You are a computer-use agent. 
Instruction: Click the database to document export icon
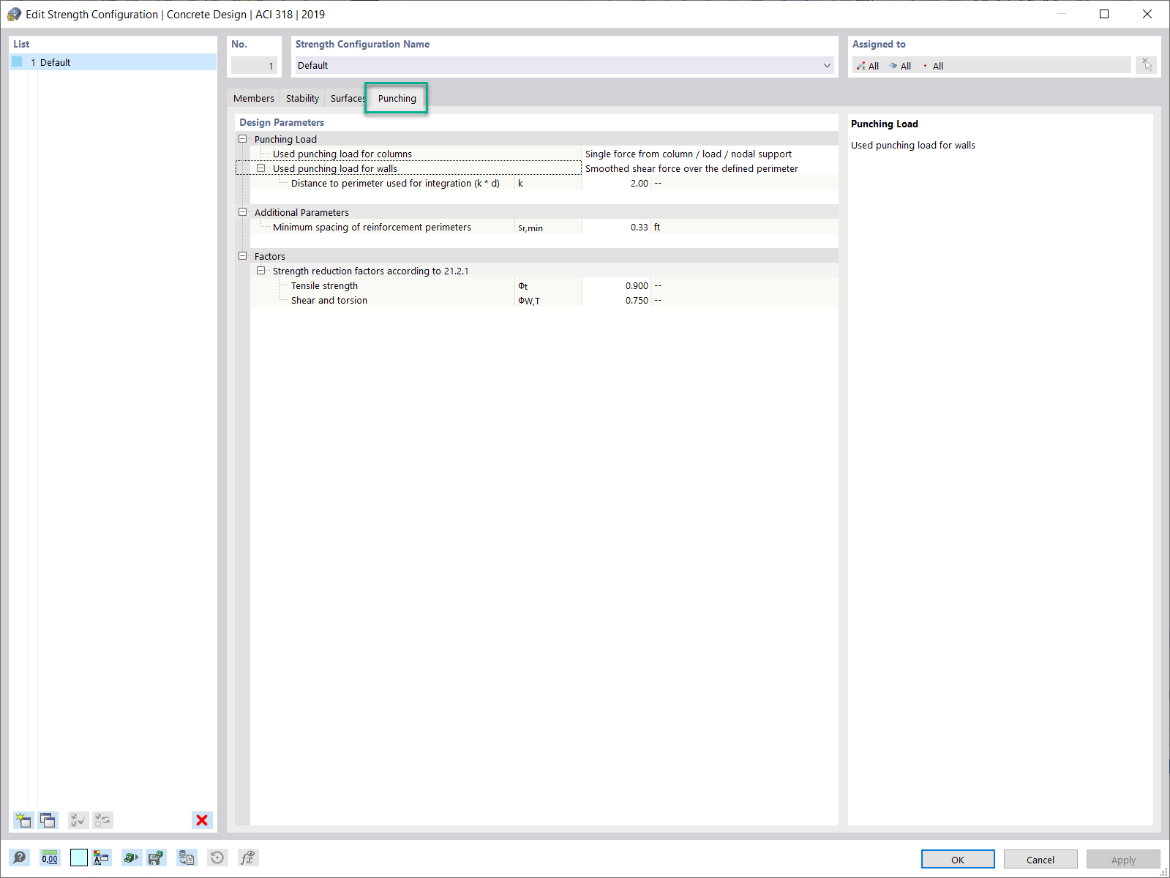[x=187, y=858]
